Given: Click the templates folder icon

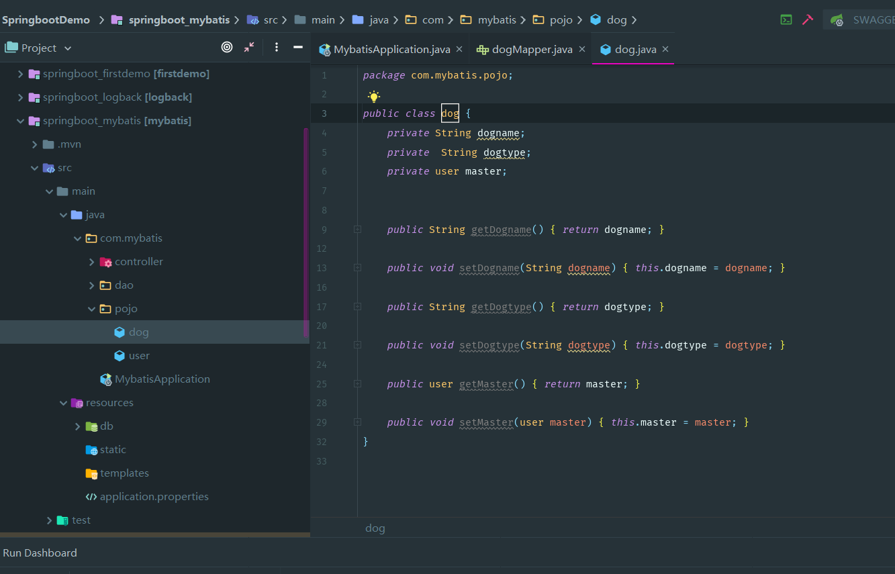Looking at the screenshot, I should tap(91, 473).
